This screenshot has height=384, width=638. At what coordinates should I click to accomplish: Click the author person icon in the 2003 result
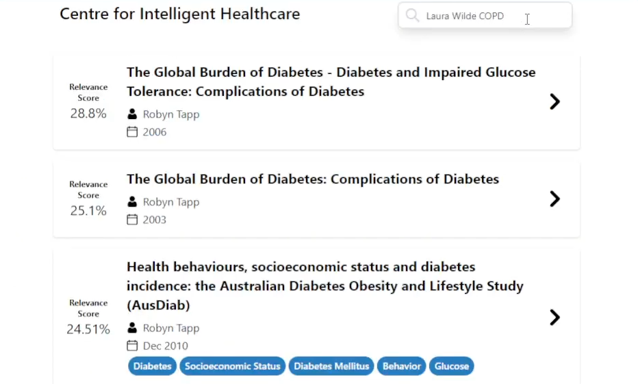pos(133,202)
